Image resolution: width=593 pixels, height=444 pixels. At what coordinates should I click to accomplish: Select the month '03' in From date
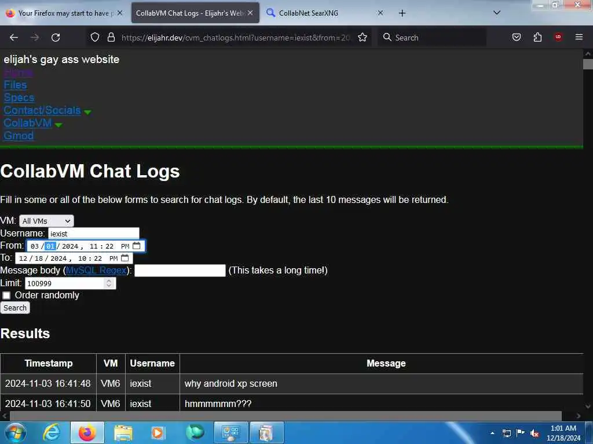[x=34, y=246]
